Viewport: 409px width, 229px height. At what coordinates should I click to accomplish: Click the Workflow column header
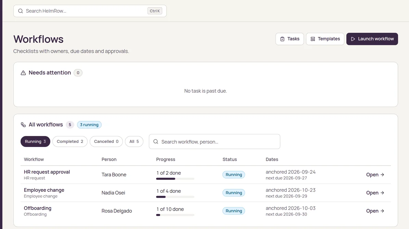(34, 159)
